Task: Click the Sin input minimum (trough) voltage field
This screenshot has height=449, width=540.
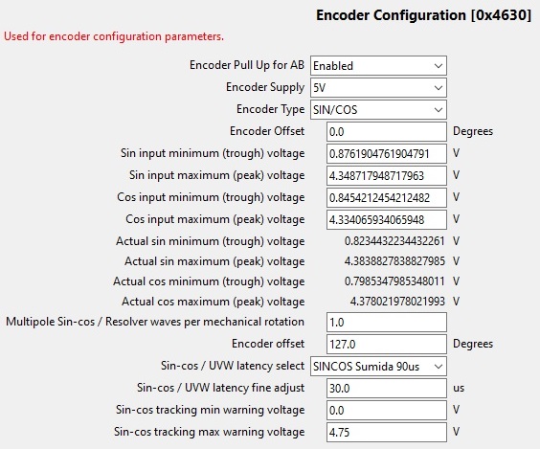Action: click(x=387, y=153)
